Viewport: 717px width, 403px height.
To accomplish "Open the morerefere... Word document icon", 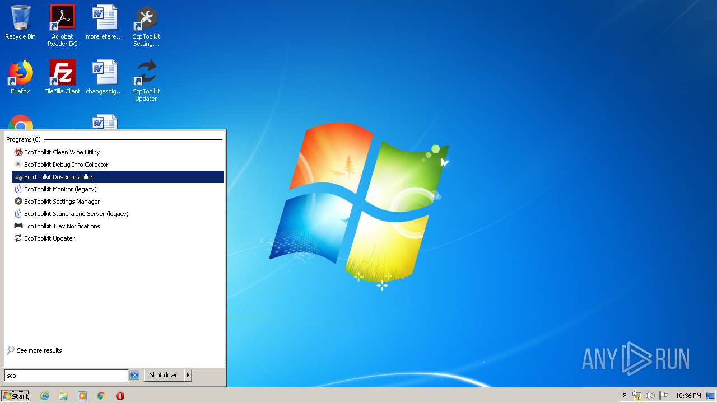I will (104, 22).
